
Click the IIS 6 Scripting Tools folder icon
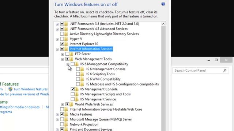(82, 74)
